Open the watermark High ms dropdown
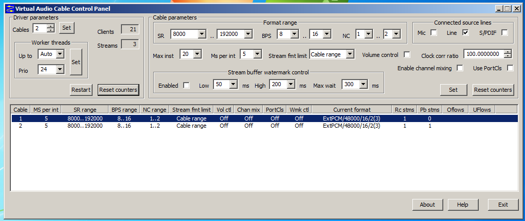The height and width of the screenshot is (221, 525). [x=291, y=85]
